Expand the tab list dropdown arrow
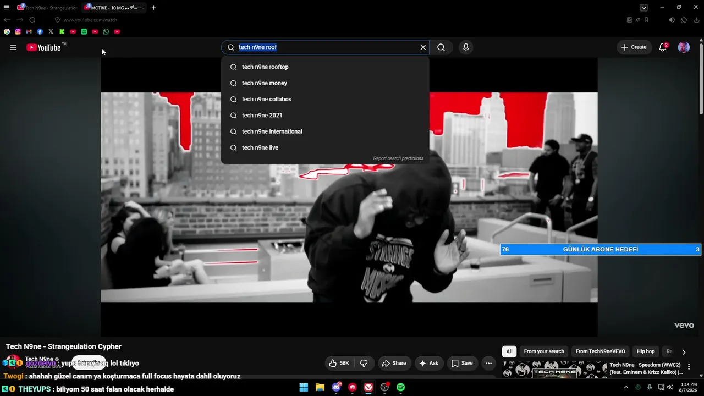This screenshot has width=704, height=396. tap(643, 8)
